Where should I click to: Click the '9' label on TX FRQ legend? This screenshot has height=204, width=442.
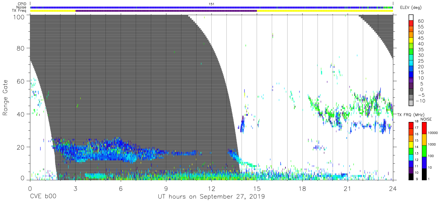coord(417,179)
